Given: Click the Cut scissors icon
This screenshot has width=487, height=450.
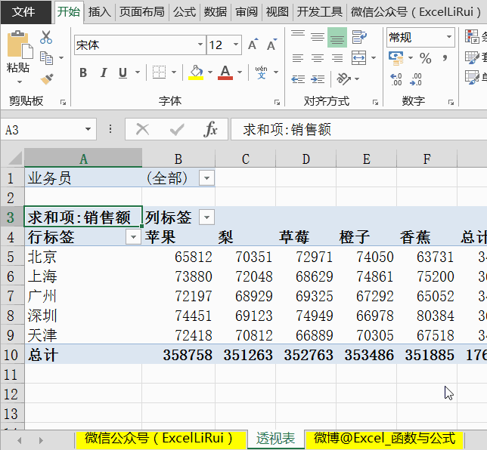Looking at the screenshot, I should [x=46, y=37].
